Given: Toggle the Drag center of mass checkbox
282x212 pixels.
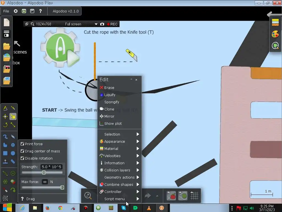Looking at the screenshot, I should (22, 151).
